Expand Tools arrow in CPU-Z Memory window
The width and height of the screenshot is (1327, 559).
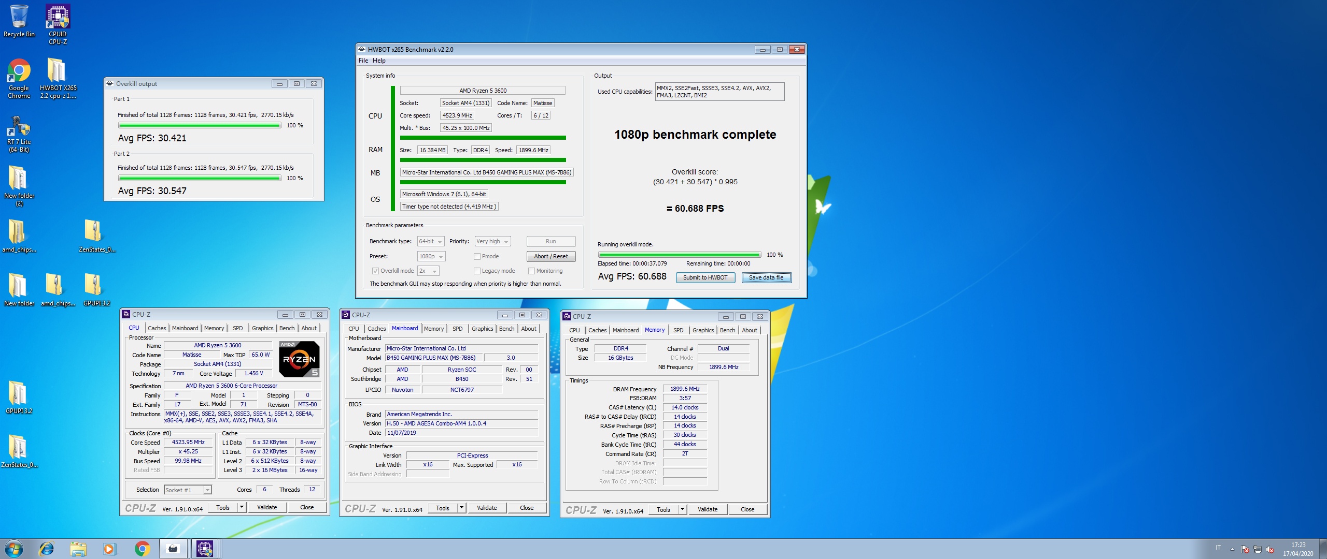tap(682, 509)
